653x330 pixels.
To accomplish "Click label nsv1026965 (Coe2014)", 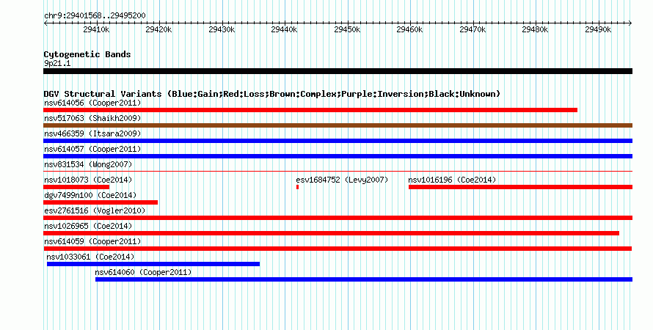I will [x=88, y=226].
